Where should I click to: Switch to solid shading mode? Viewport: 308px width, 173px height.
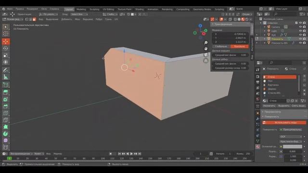(239, 19)
